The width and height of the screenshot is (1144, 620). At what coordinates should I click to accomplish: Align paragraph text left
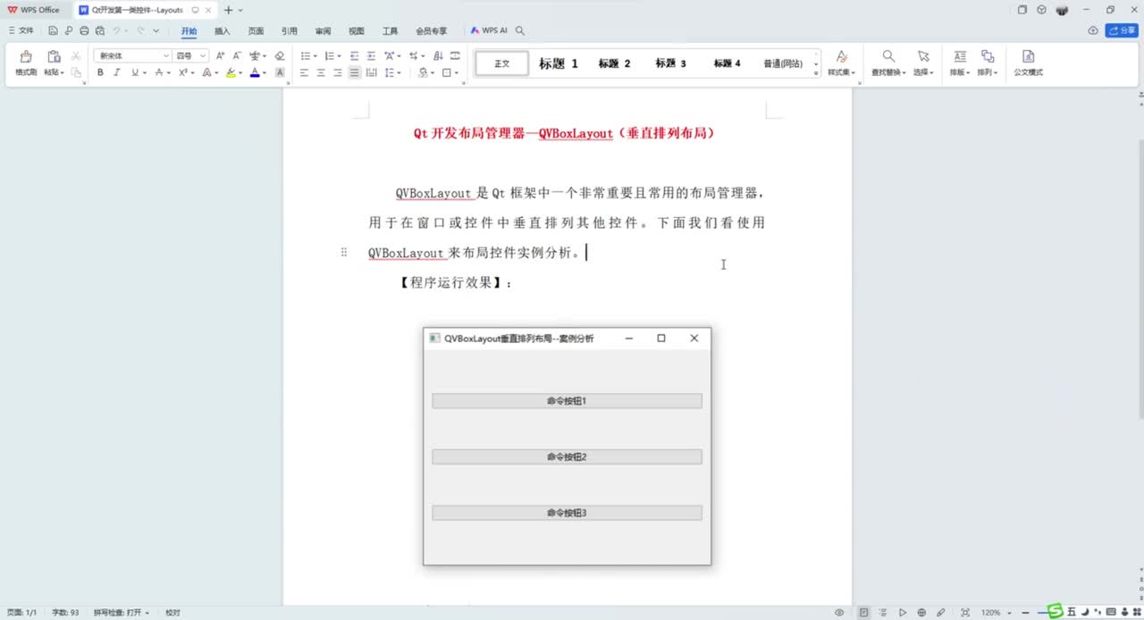coord(304,72)
